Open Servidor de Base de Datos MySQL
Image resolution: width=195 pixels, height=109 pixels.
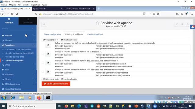19,53
